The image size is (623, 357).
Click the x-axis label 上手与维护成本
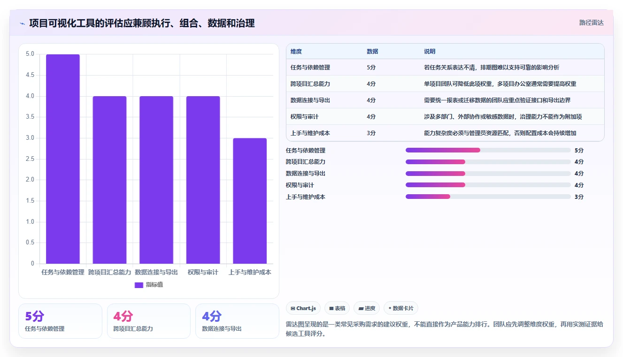(x=250, y=272)
